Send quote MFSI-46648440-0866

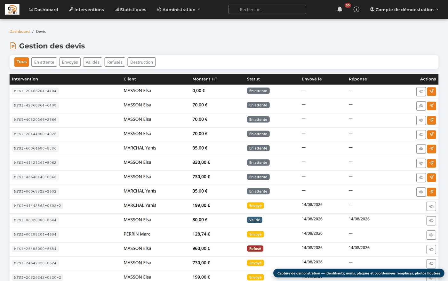432,178
